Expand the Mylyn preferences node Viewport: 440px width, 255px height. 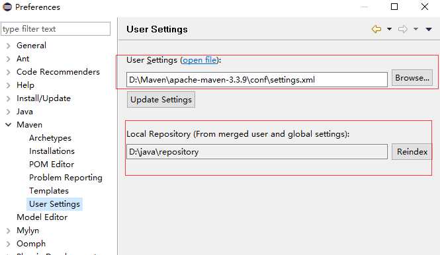[x=9, y=231]
